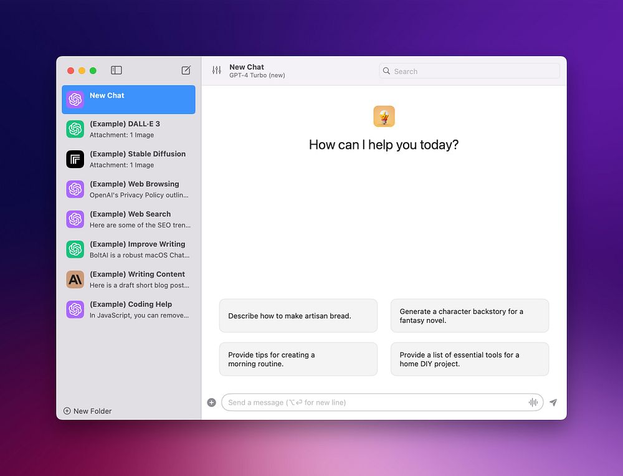Click 'Here are some of the SEO tren...' preview

(x=140, y=226)
